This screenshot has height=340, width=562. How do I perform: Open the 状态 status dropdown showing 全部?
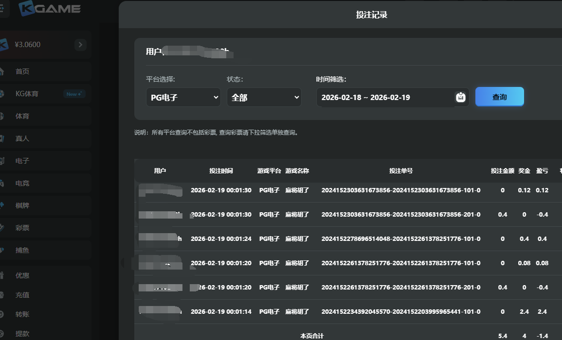(264, 97)
